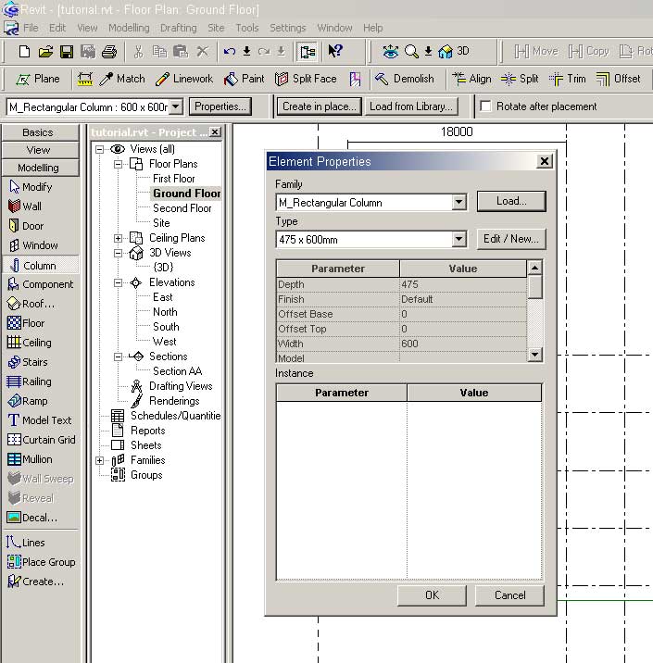
Task: Cancel the Element Properties dialog
Action: tap(509, 594)
